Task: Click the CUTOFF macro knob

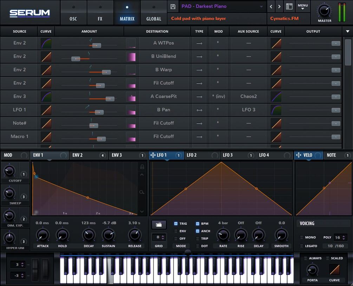Action: tap(9, 171)
